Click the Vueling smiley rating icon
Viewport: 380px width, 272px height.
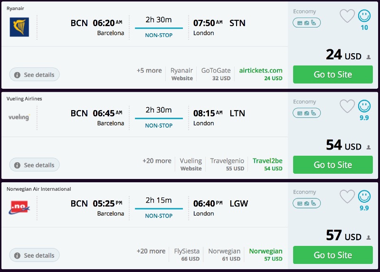pyautogui.click(x=364, y=106)
